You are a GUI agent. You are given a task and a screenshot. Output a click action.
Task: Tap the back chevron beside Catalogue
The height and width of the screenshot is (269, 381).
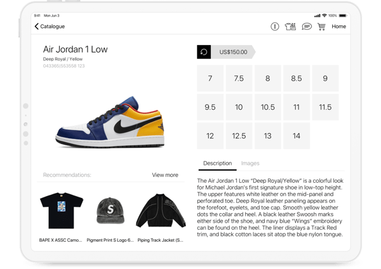(36, 26)
